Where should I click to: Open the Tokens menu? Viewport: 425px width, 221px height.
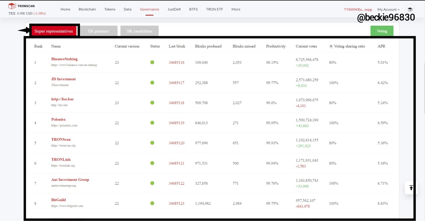point(110,9)
